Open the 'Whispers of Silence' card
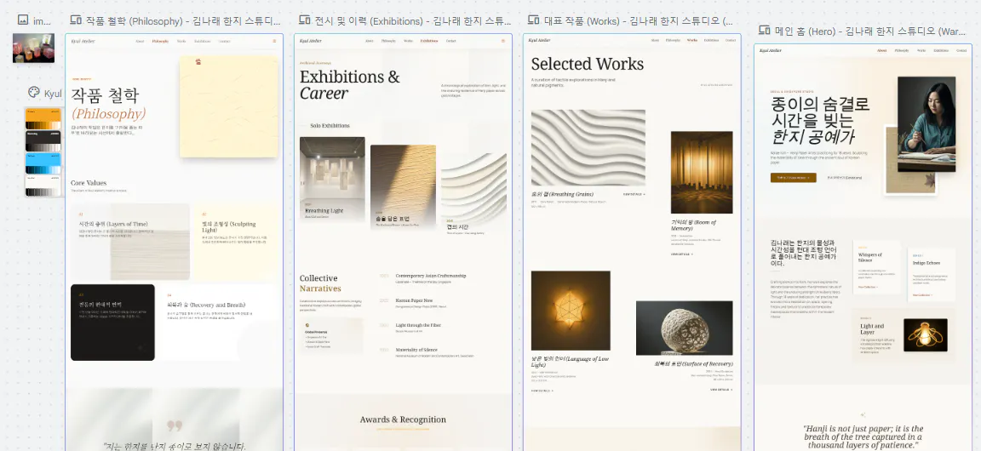981x451 pixels. coord(877,267)
